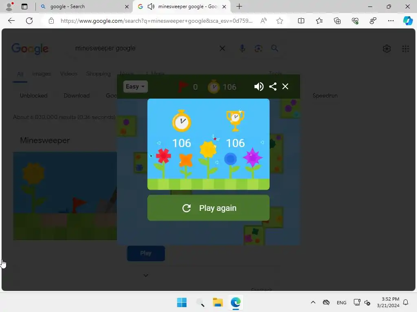Search by image with Lens

[x=258, y=48]
